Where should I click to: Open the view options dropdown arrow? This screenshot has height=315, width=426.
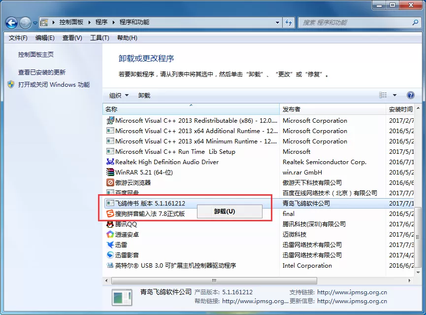tap(394, 95)
